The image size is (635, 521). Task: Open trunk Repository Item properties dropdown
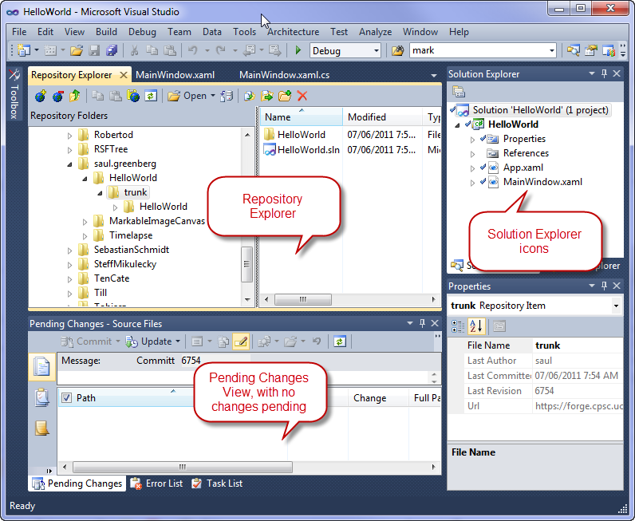[616, 306]
